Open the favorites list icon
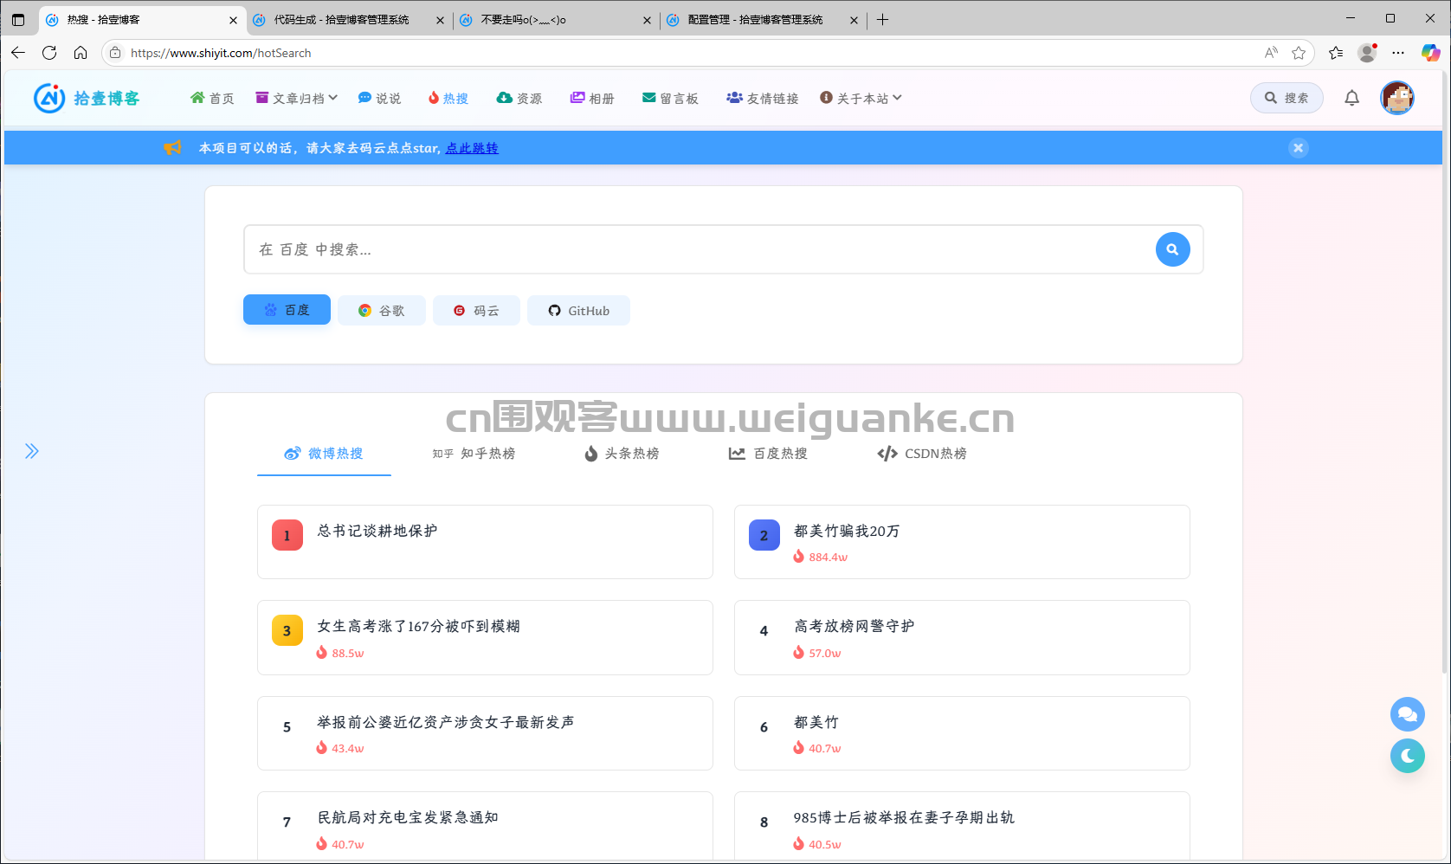 1336,53
